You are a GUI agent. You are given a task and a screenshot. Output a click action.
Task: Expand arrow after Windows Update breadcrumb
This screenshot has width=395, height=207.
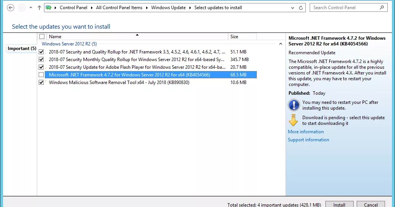click(190, 8)
